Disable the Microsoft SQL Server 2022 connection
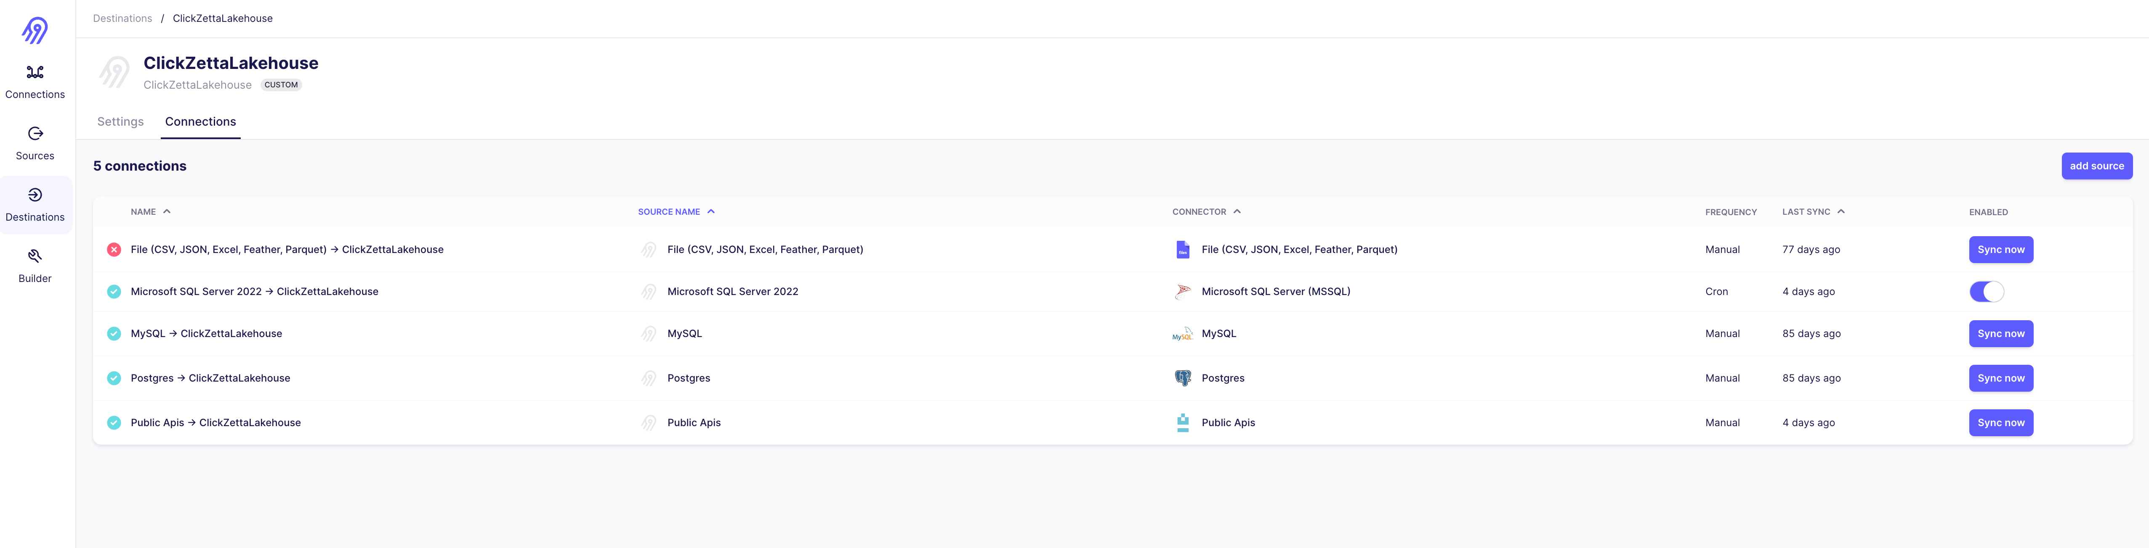 (1986, 292)
